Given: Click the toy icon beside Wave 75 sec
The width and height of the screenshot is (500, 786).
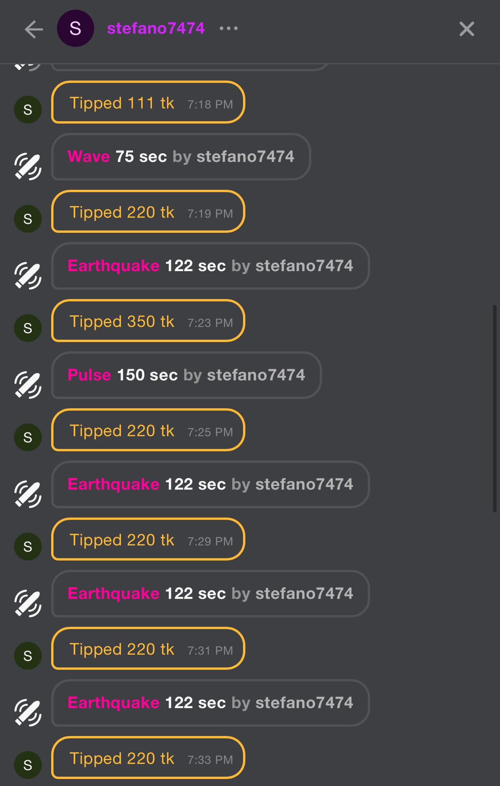Looking at the screenshot, I should coord(28,167).
